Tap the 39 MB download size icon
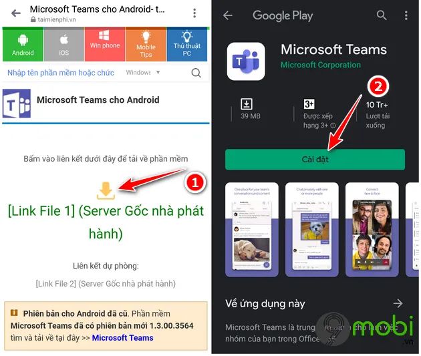Viewport: 421px width, 356px height. (x=247, y=104)
